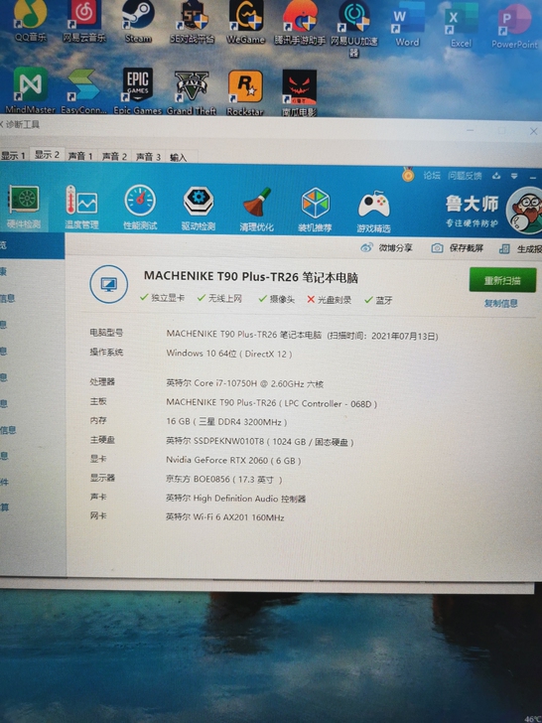Select the Wi-Fi 6 AX201 network card text
Image resolution: width=542 pixels, height=723 pixels.
(x=225, y=517)
